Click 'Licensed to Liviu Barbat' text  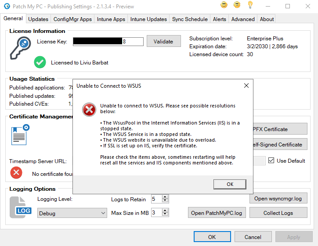point(79,63)
